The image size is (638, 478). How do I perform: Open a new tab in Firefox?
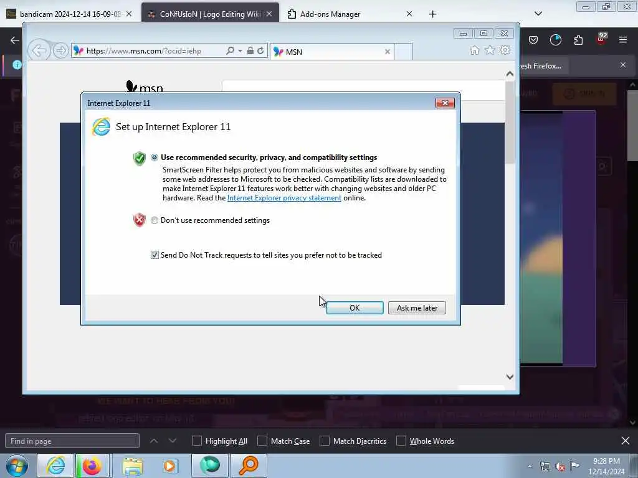click(432, 14)
